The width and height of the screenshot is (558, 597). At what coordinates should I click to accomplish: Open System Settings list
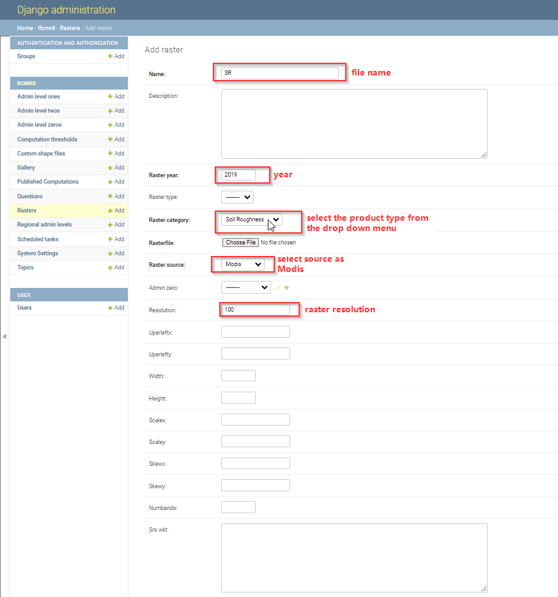(38, 253)
